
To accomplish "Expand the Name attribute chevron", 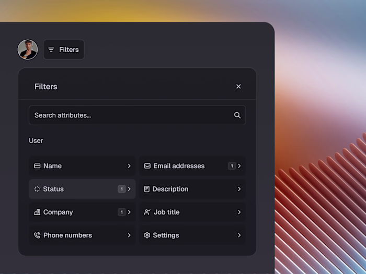I will pos(129,166).
